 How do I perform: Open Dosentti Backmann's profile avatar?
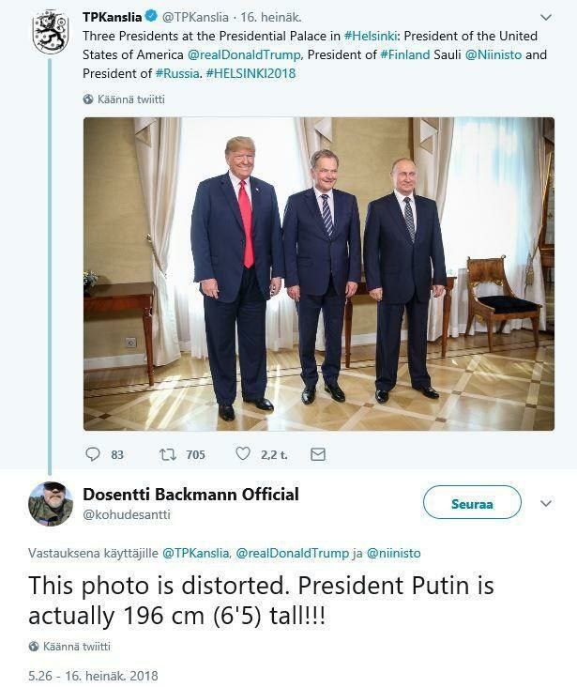tap(51, 503)
